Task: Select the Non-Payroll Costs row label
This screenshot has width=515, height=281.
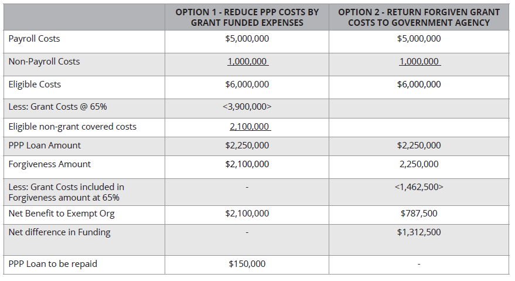Action: [x=44, y=62]
